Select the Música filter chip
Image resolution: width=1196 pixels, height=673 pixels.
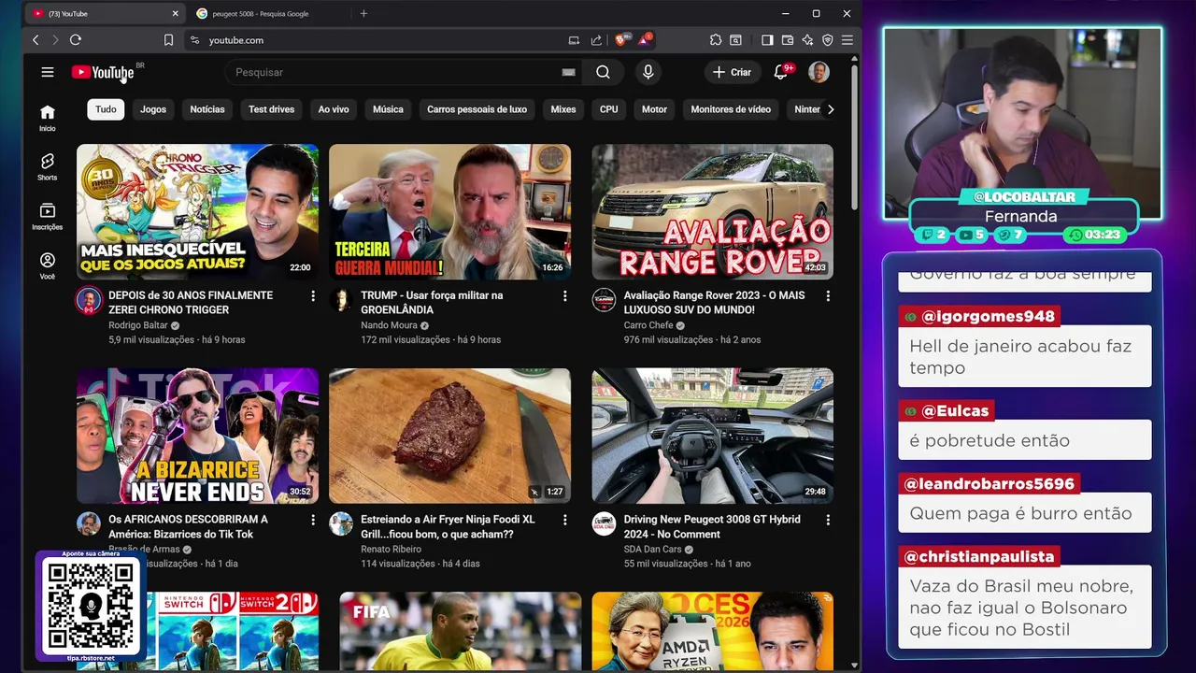388,109
